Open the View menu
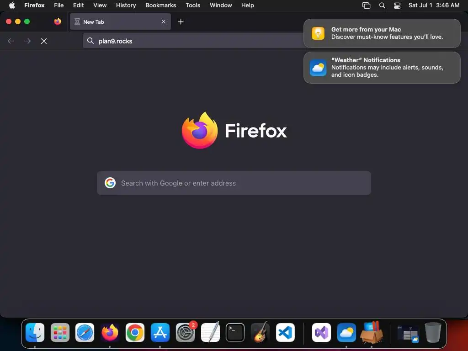Viewport: 468px width, 351px height. point(100,5)
